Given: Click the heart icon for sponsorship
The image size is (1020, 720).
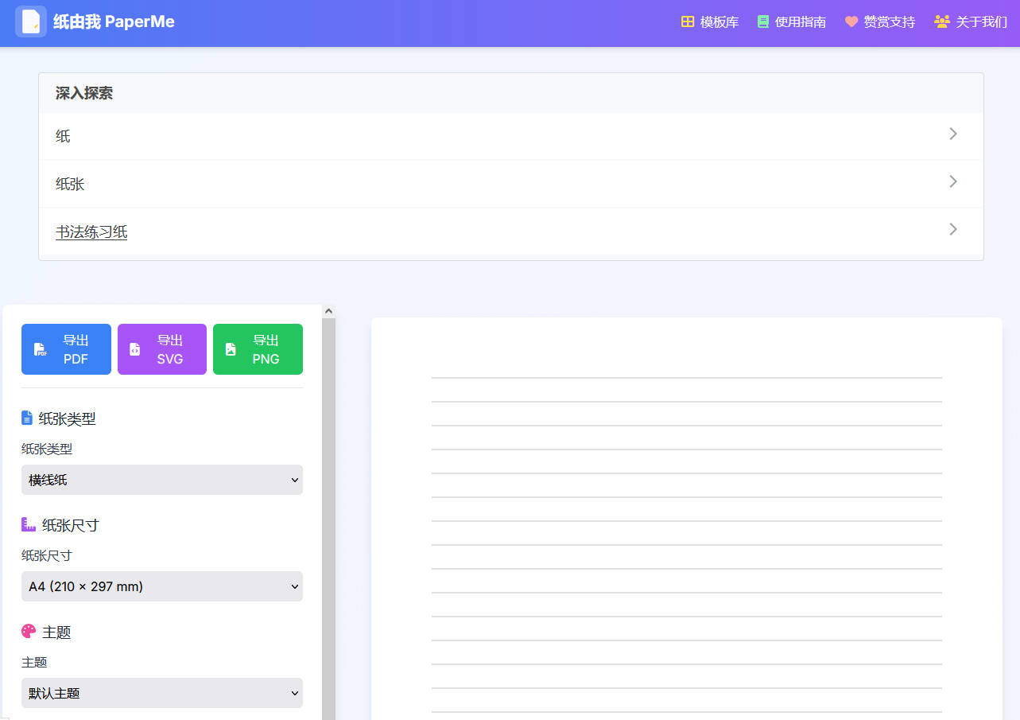Looking at the screenshot, I should click(x=851, y=21).
